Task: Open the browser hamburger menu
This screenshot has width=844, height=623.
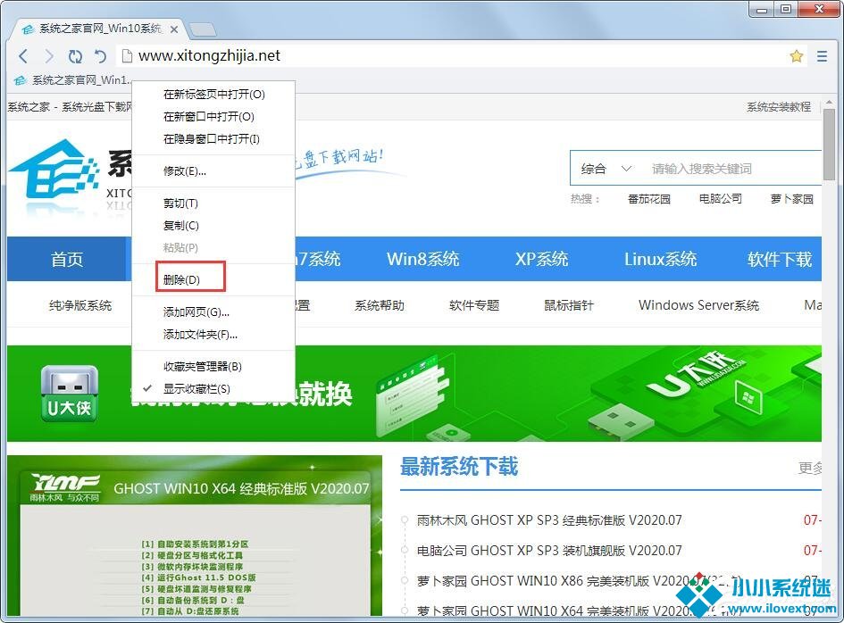Action: point(822,56)
